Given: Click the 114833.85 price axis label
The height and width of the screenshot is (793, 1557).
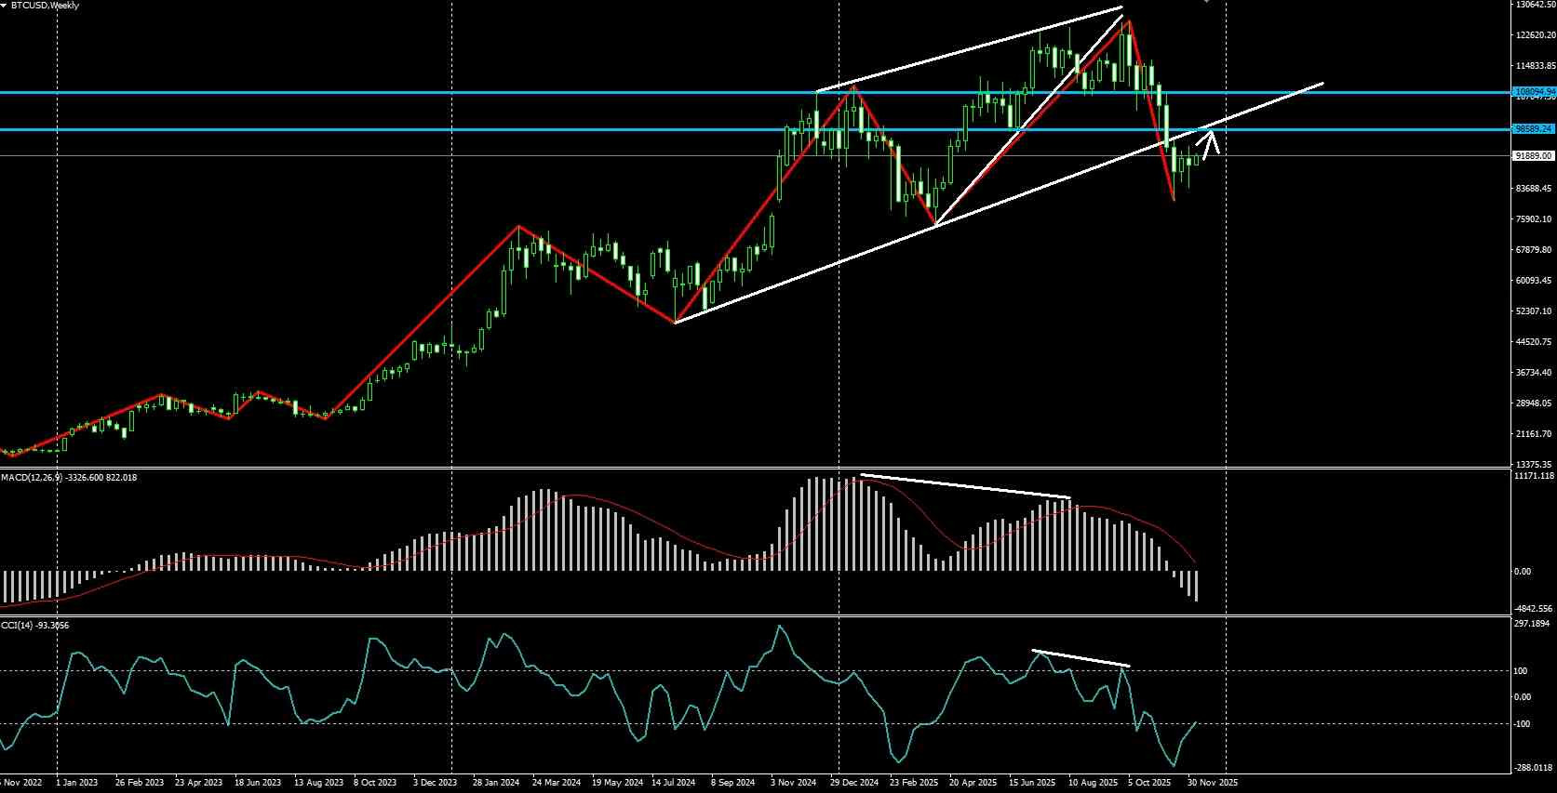Looking at the screenshot, I should click(1536, 66).
